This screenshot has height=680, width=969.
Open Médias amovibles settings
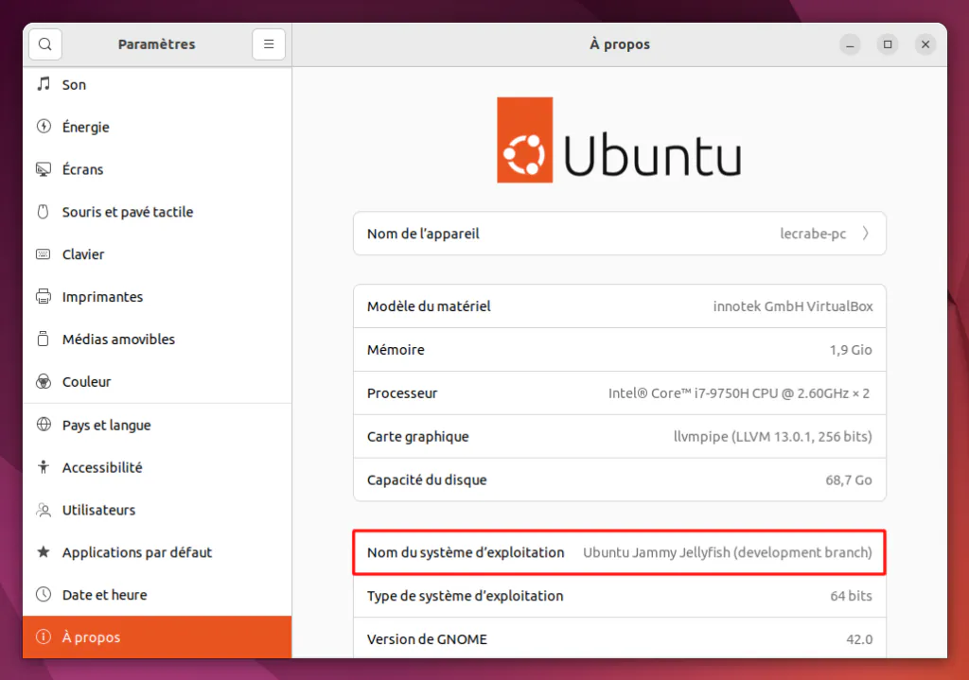pyautogui.click(x=157, y=340)
